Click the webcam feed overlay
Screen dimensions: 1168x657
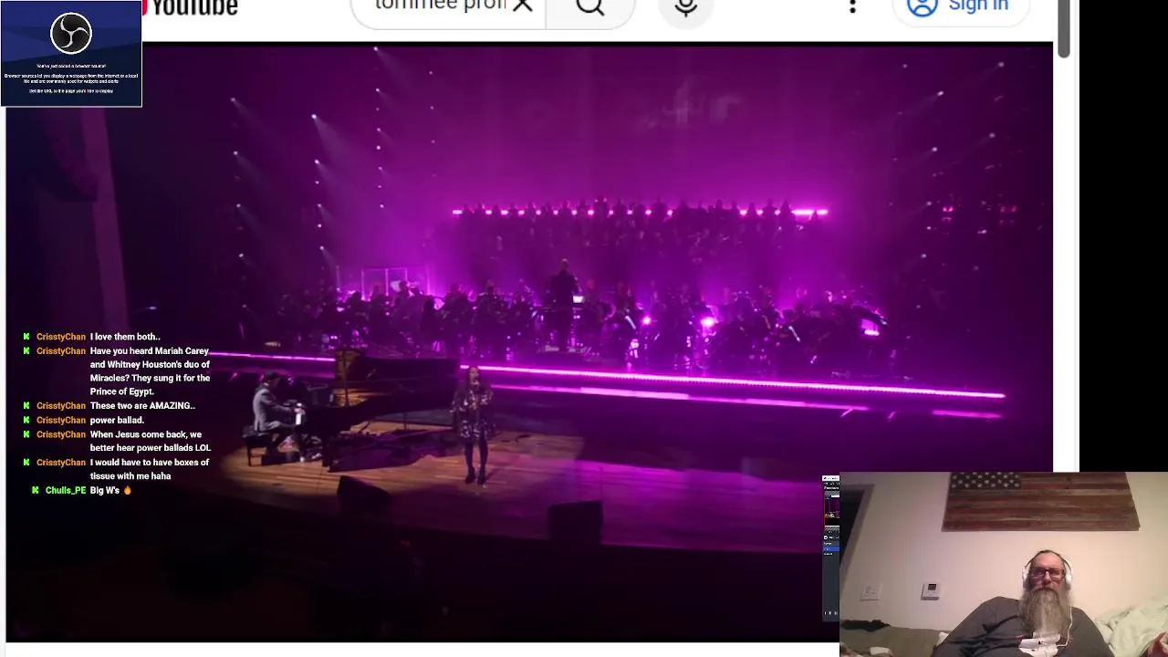pyautogui.click(x=1004, y=564)
